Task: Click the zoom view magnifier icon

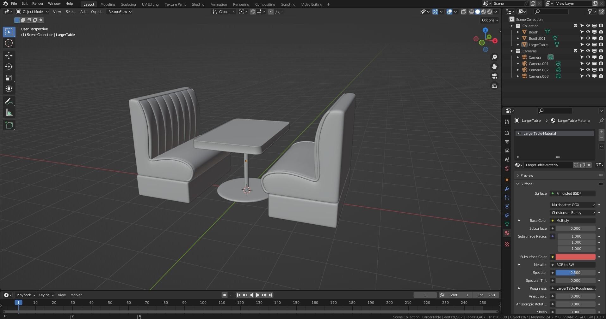Action: click(x=494, y=57)
